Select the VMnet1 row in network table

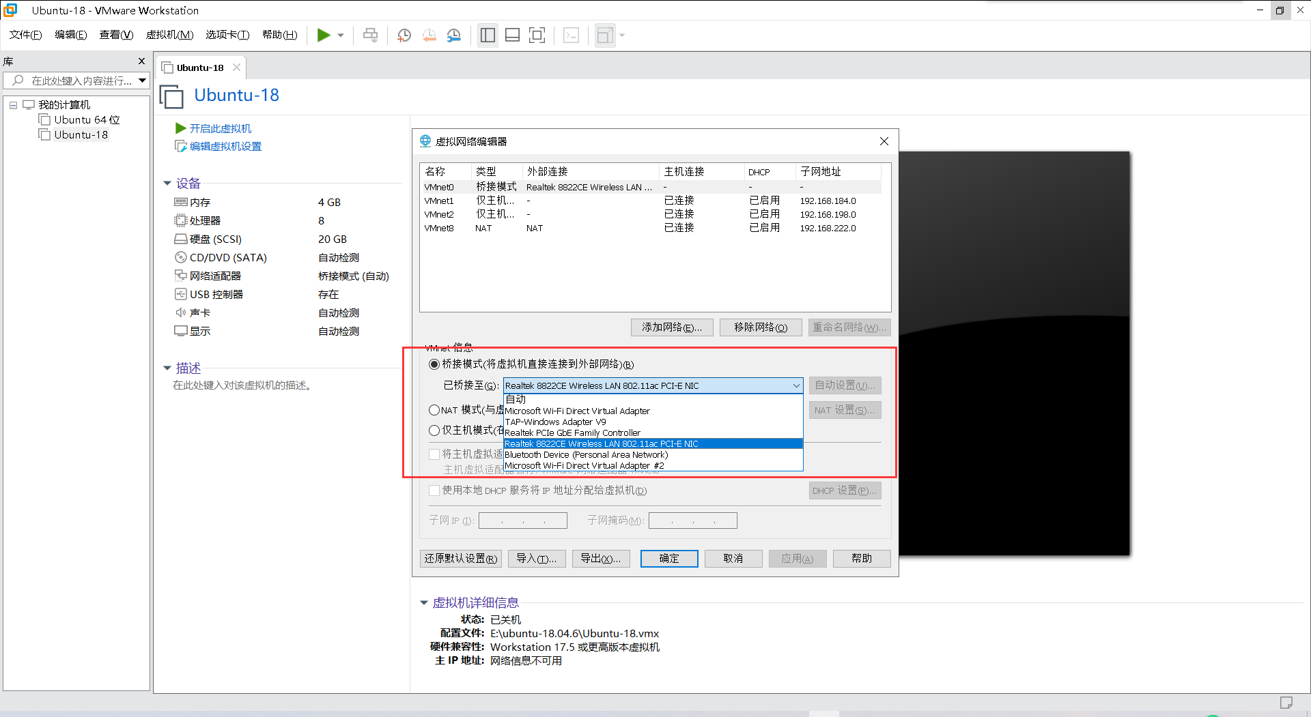[651, 201]
